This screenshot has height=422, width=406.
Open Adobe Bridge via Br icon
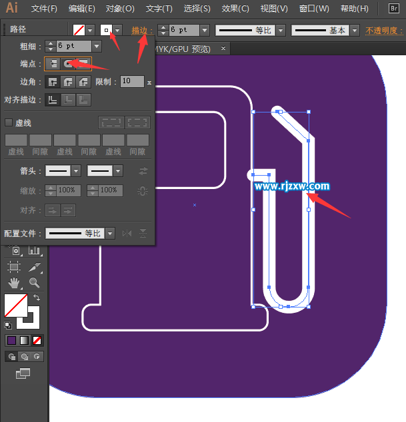pyautogui.click(x=394, y=9)
